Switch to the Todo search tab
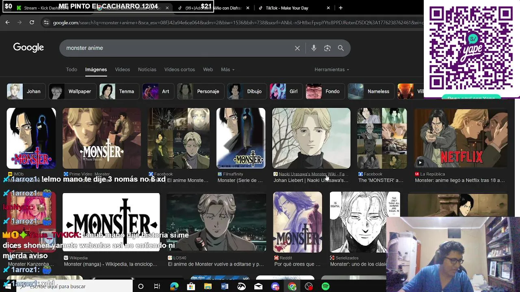Viewport: 520px width, 292px height. click(x=71, y=69)
